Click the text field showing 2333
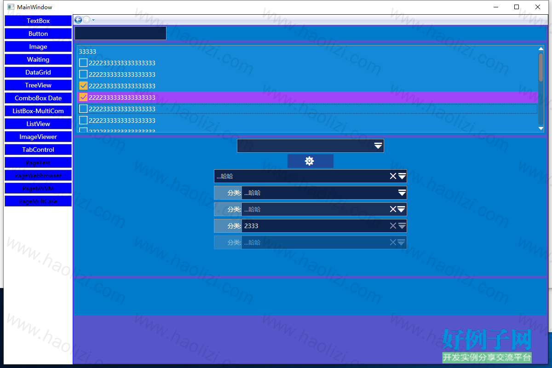The width and height of the screenshot is (552, 368). (315, 226)
